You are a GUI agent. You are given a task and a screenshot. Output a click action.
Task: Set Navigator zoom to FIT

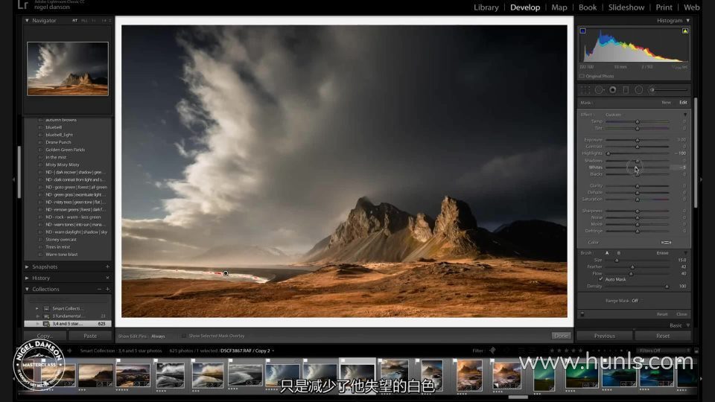[74, 21]
